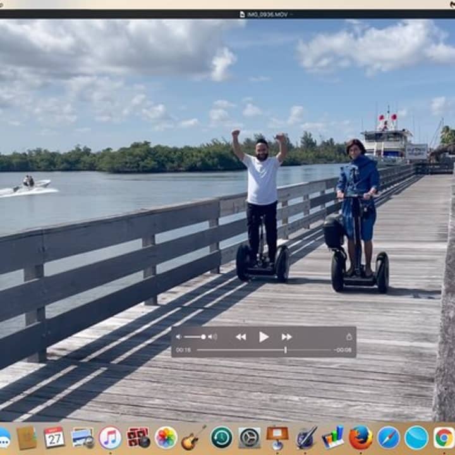The image size is (455, 455).
Task: Click the playhead on the video timeline
Action: pyautogui.click(x=285, y=349)
